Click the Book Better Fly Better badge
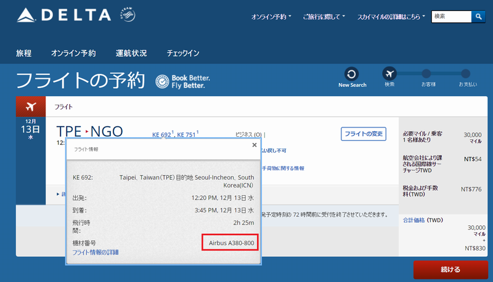 pyautogui.click(x=182, y=82)
